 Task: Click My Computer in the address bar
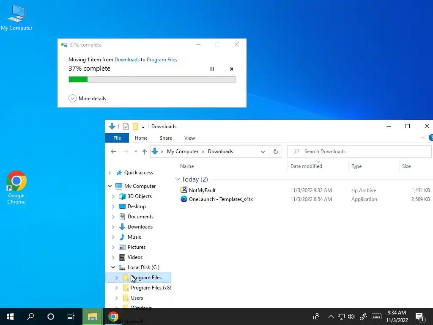(183, 151)
